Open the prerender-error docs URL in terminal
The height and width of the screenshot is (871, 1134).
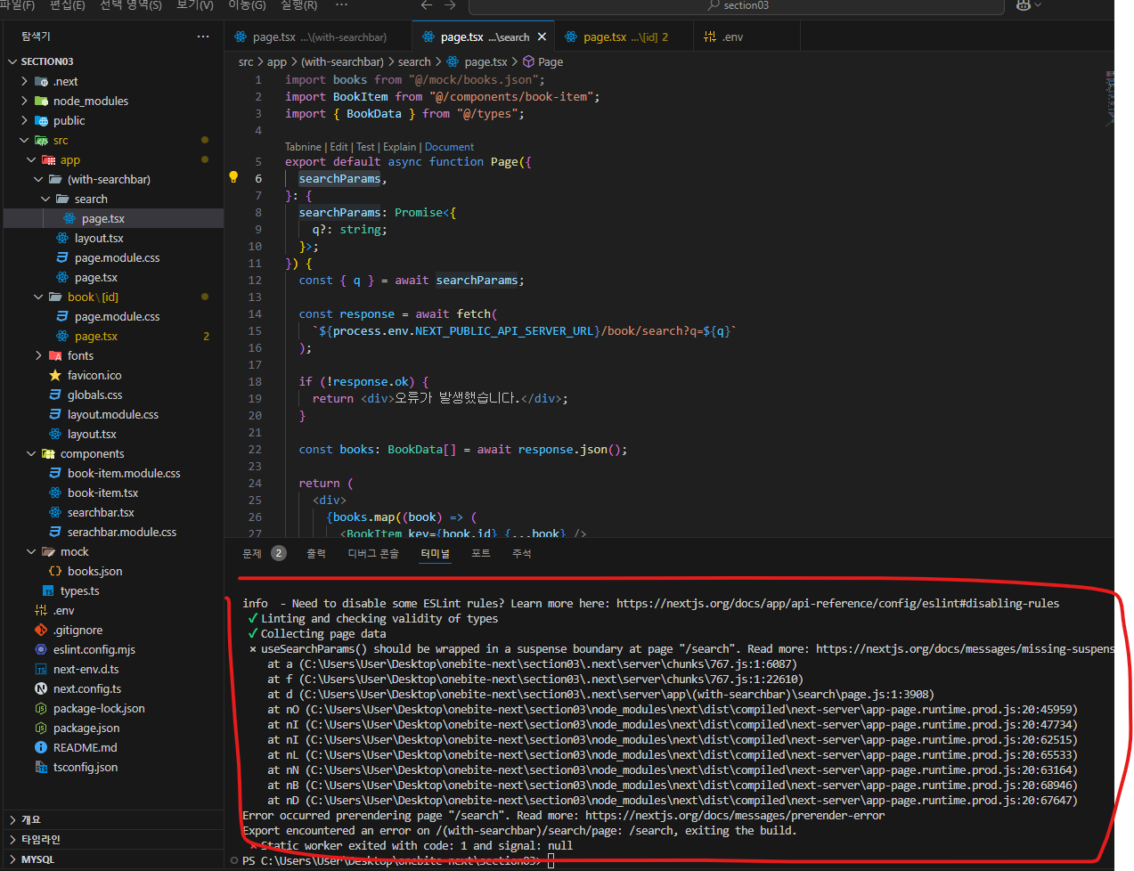[x=735, y=815]
